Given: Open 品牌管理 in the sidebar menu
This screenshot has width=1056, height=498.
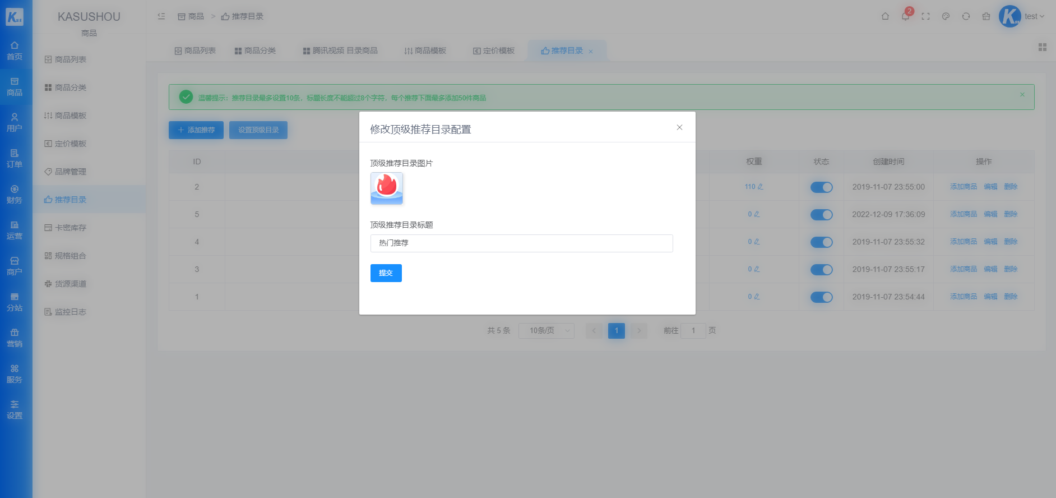Looking at the screenshot, I should 89,172.
